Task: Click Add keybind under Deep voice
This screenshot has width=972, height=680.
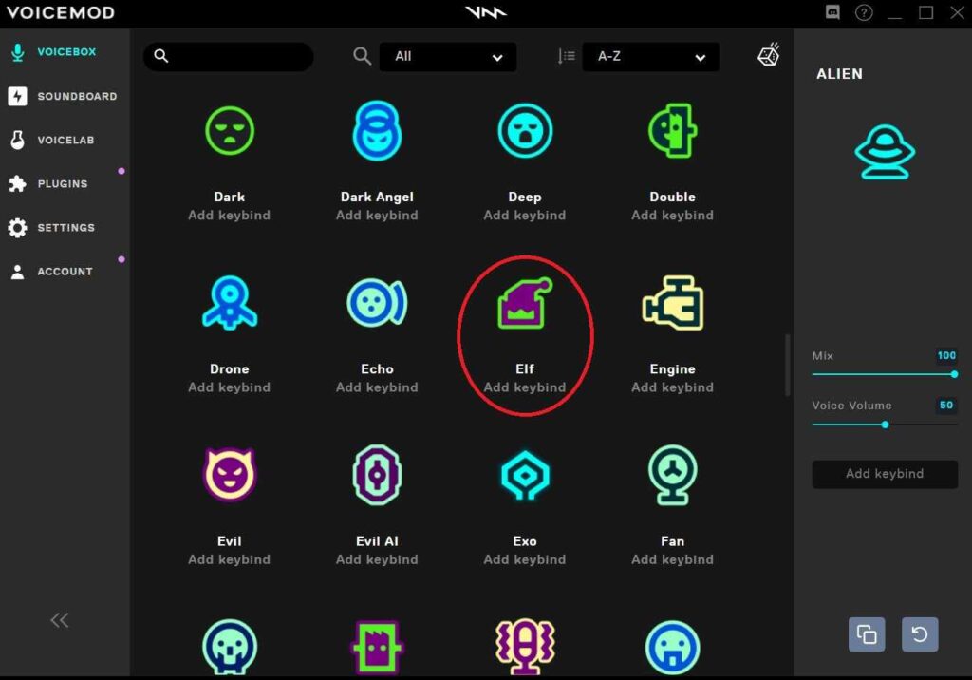Action: click(524, 216)
